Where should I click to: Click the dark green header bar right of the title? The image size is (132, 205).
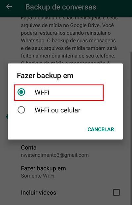(114, 7)
